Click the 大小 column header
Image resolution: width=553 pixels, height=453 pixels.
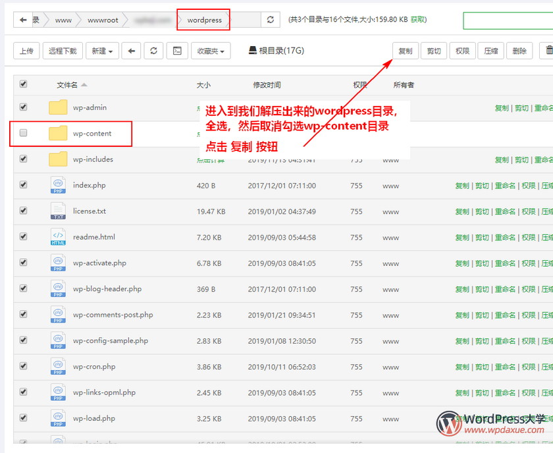tap(203, 85)
